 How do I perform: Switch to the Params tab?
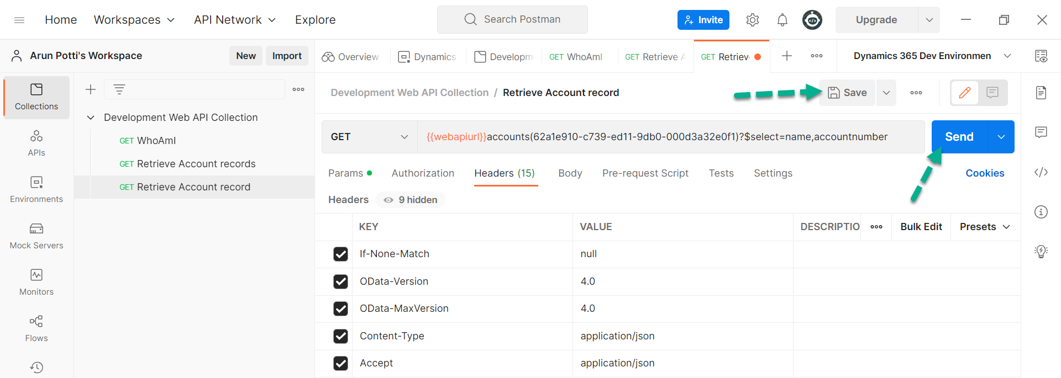[350, 173]
